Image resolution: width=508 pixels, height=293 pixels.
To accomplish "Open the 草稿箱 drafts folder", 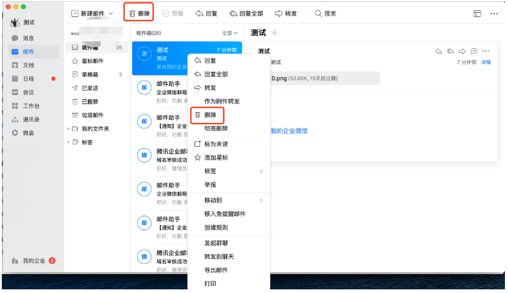I will point(92,74).
